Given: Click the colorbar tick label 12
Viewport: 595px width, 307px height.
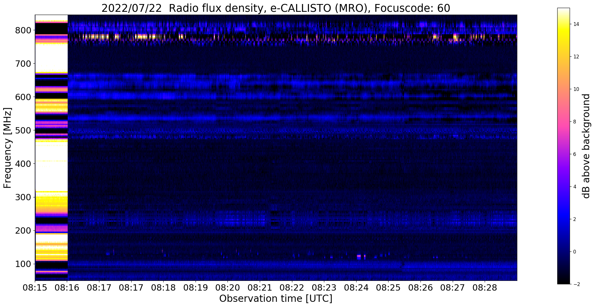Looking at the screenshot, I should point(576,57).
